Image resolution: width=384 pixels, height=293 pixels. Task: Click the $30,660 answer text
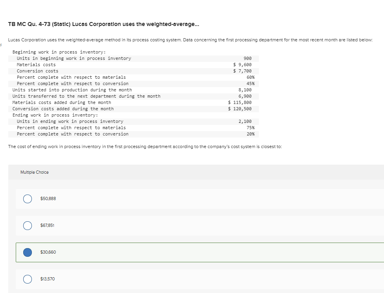[x=48, y=252]
